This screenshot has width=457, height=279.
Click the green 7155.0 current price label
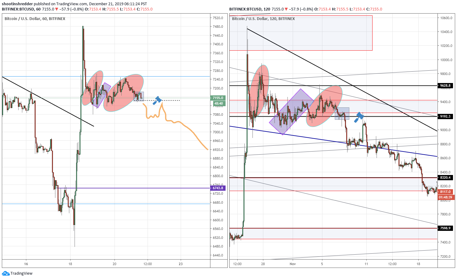[x=218, y=98]
